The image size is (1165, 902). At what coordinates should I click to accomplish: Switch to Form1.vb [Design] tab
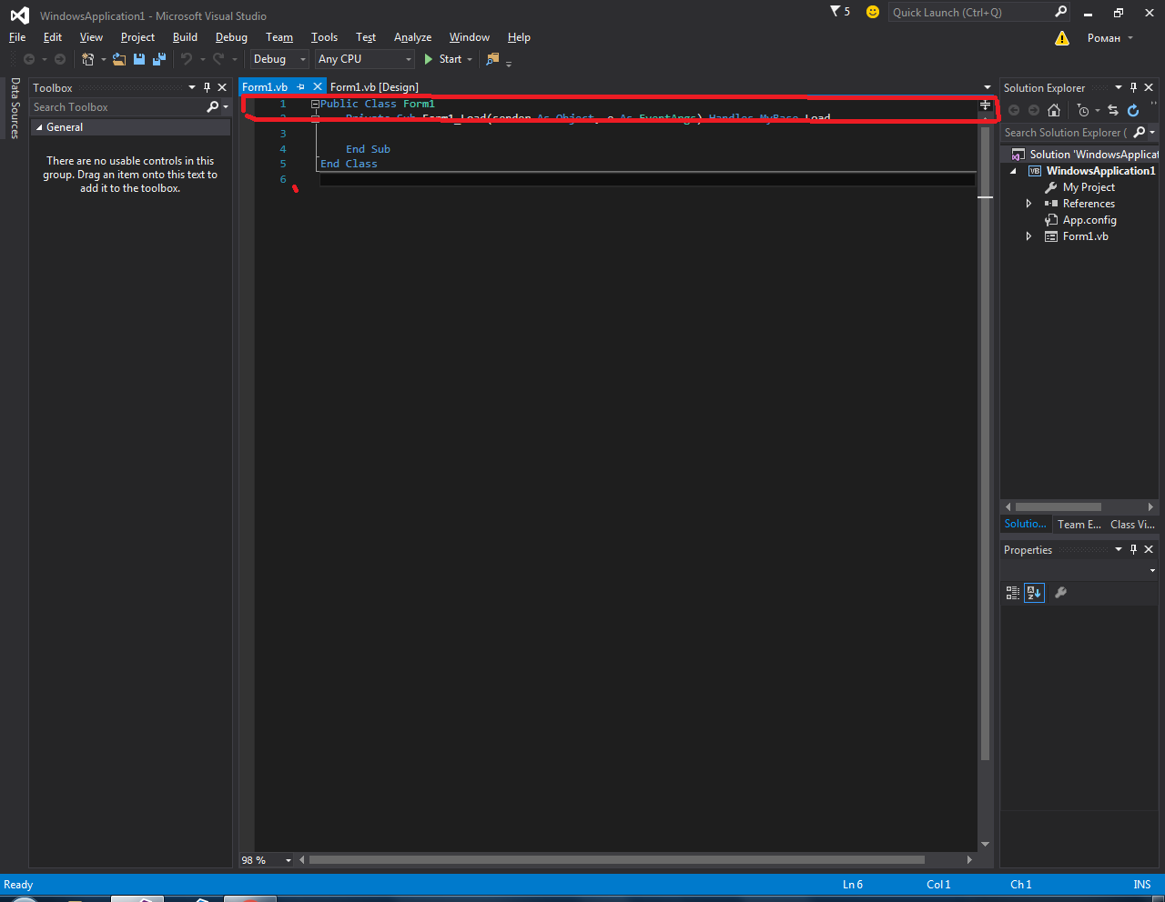[x=374, y=87]
